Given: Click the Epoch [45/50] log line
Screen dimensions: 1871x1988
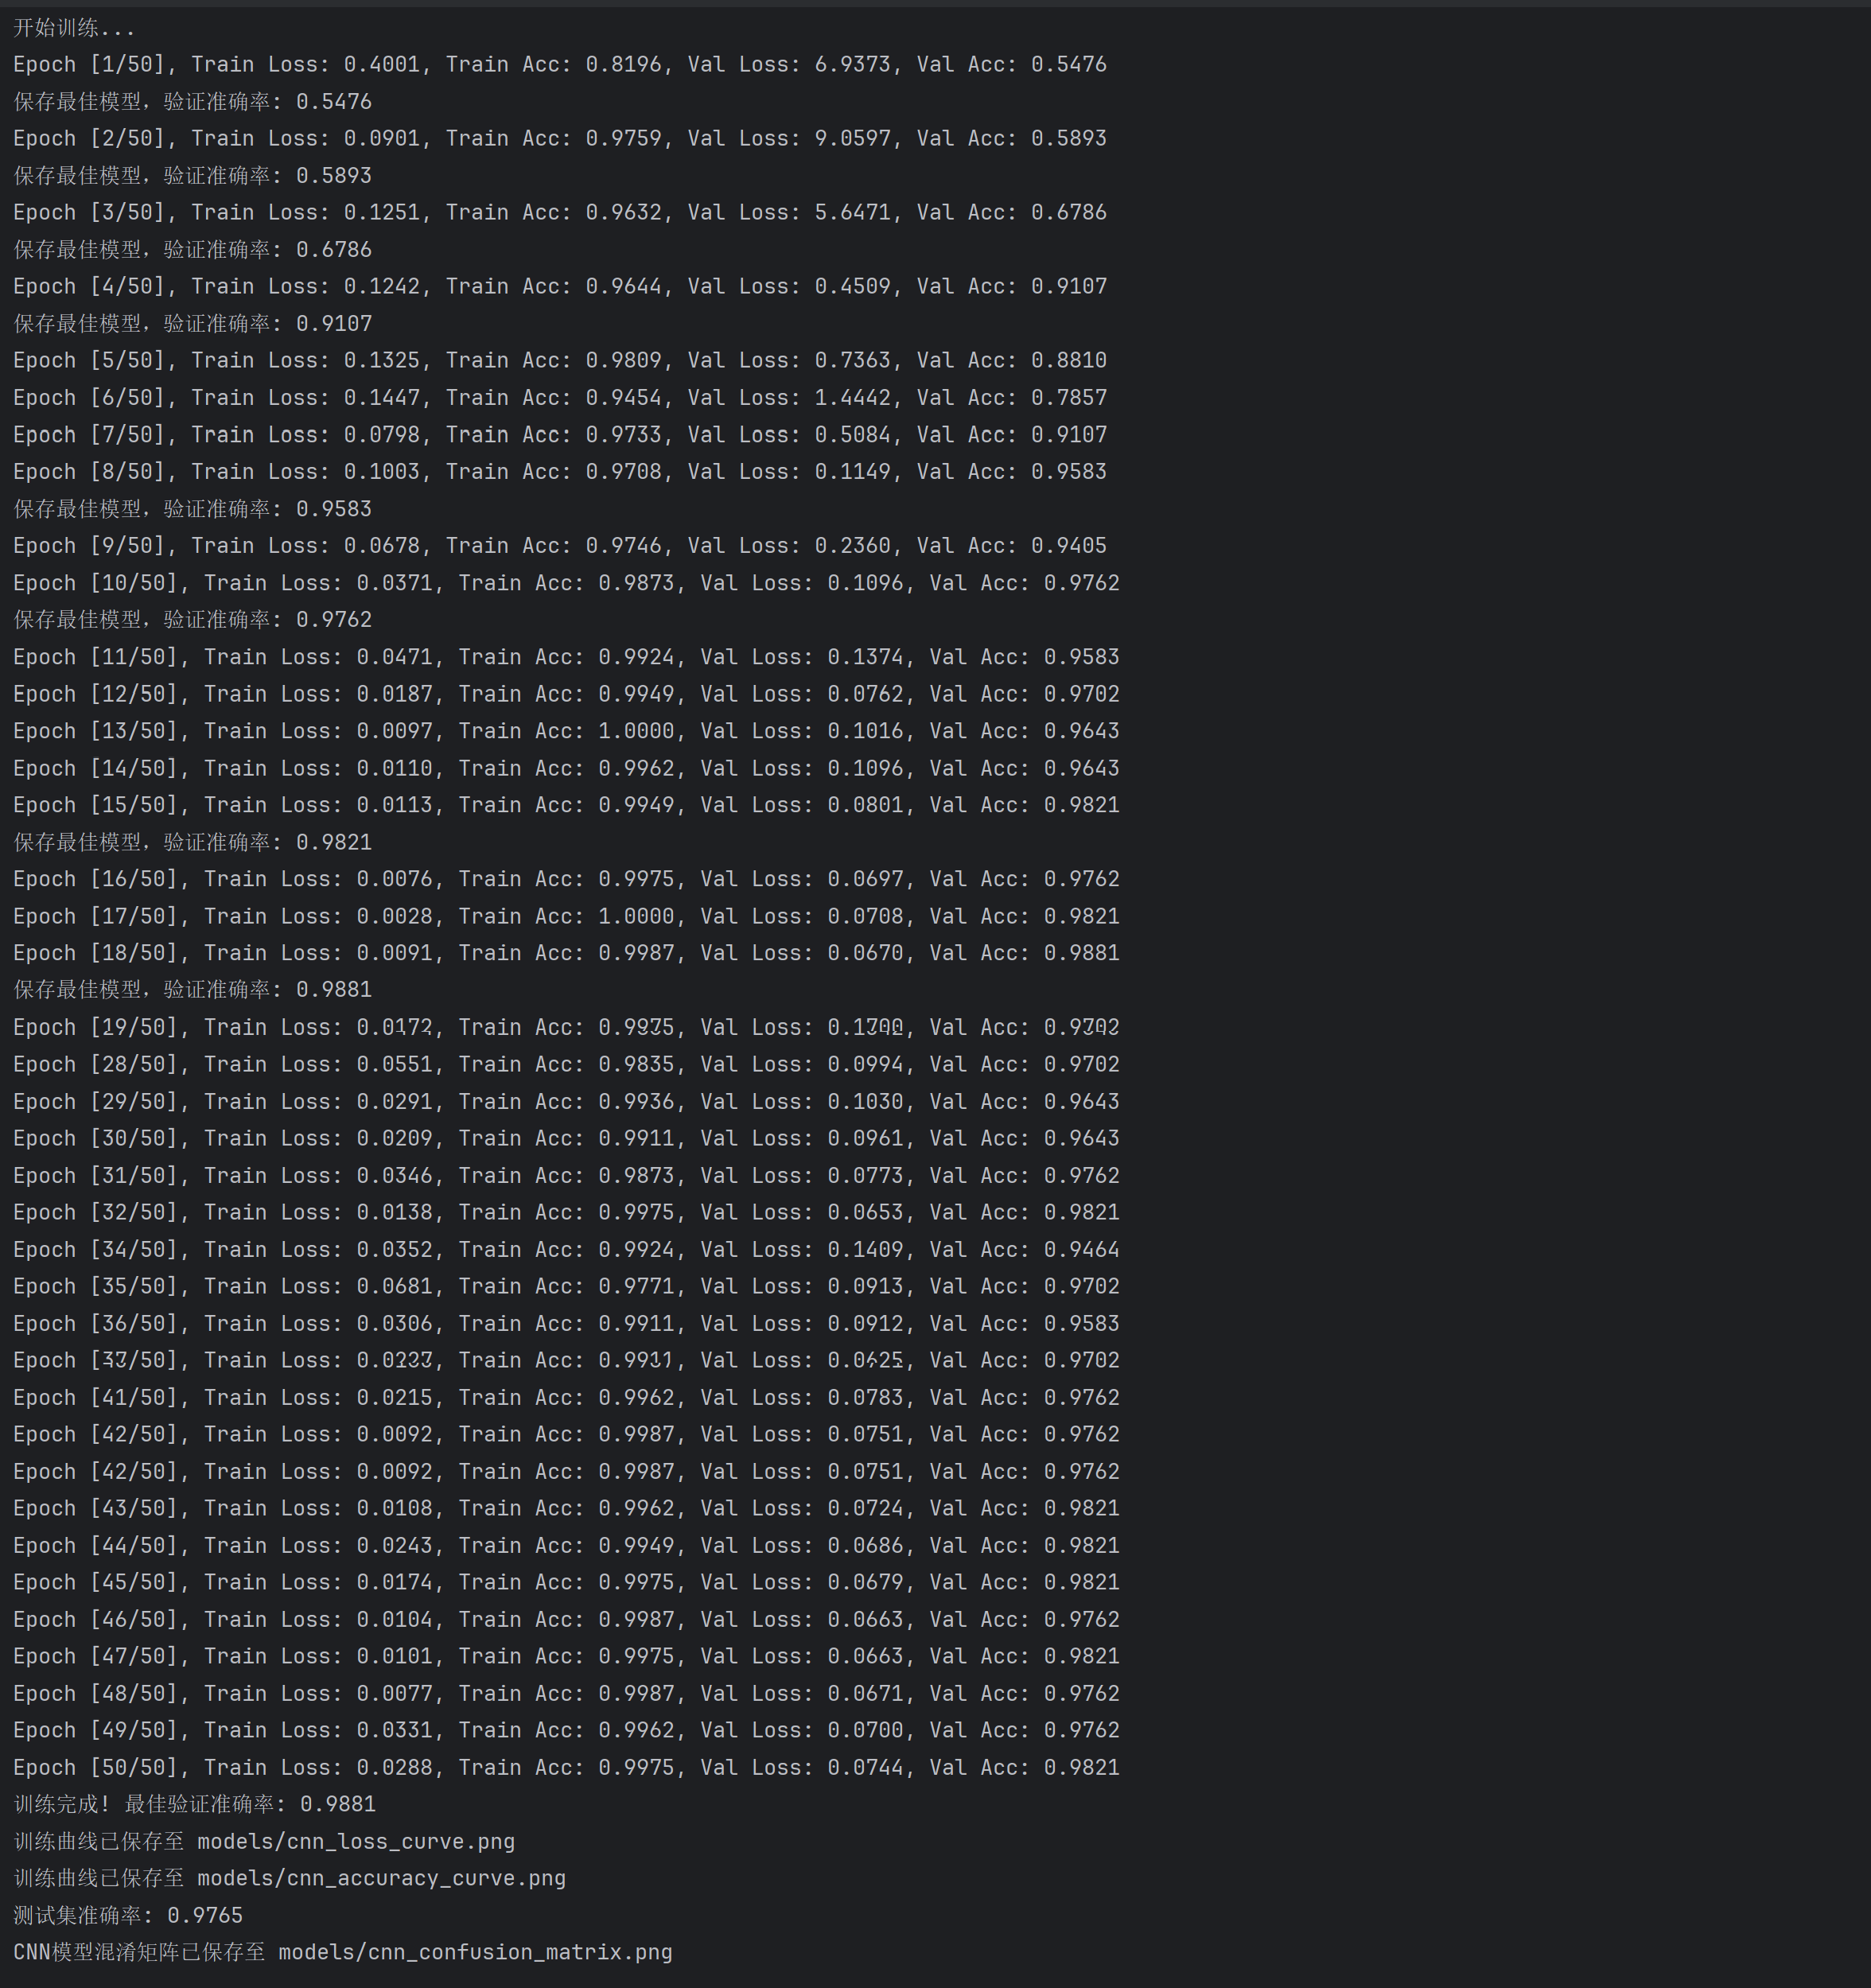Looking at the screenshot, I should (x=566, y=1582).
